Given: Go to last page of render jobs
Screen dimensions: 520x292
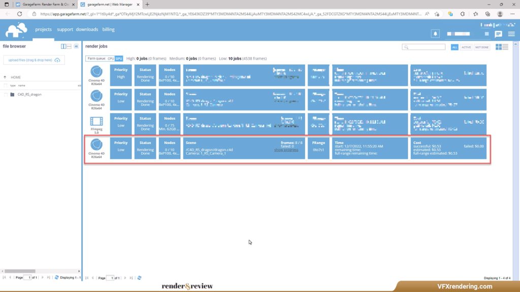Looking at the screenshot, I should (132, 278).
